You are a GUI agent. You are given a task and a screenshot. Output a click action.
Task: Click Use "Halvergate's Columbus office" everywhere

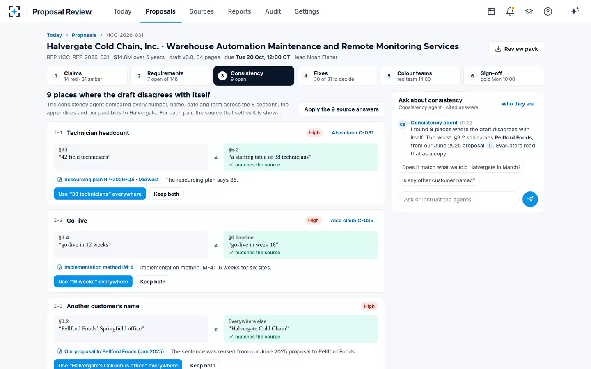tap(118, 364)
